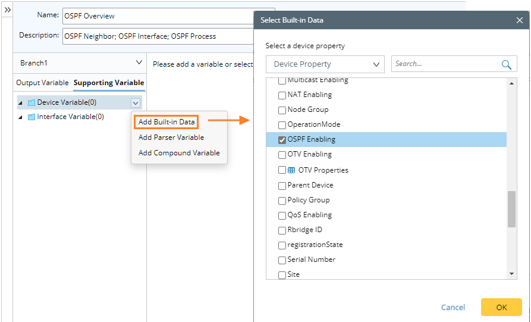
Task: Click the search magnifier icon
Action: click(x=507, y=65)
